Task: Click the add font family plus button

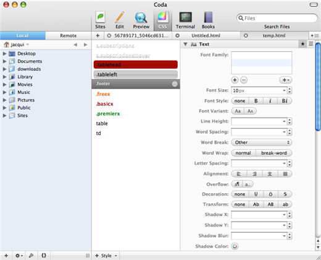Action: 235,80
